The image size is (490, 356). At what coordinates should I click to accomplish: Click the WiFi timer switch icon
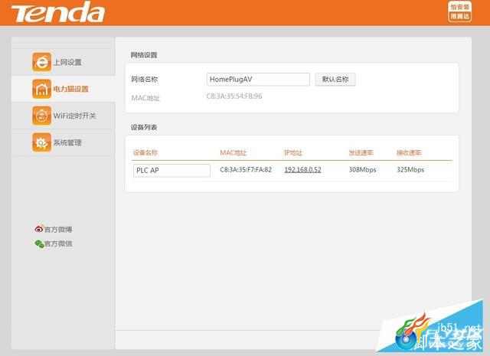(x=41, y=116)
